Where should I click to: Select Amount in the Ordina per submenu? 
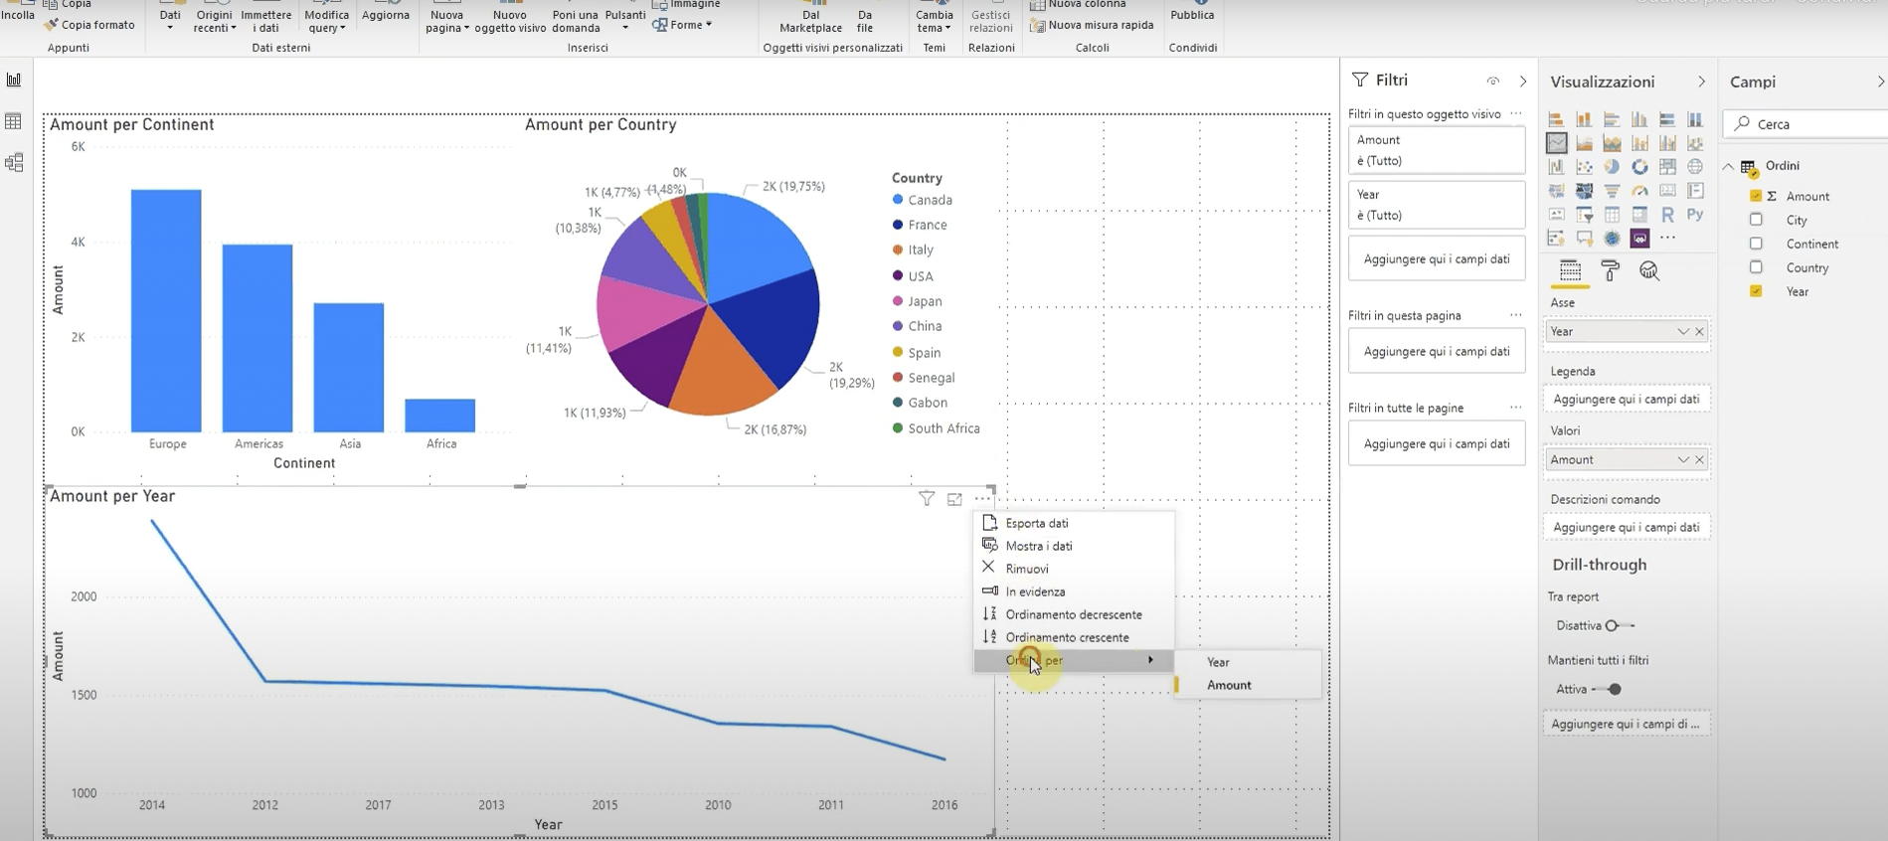click(x=1229, y=685)
